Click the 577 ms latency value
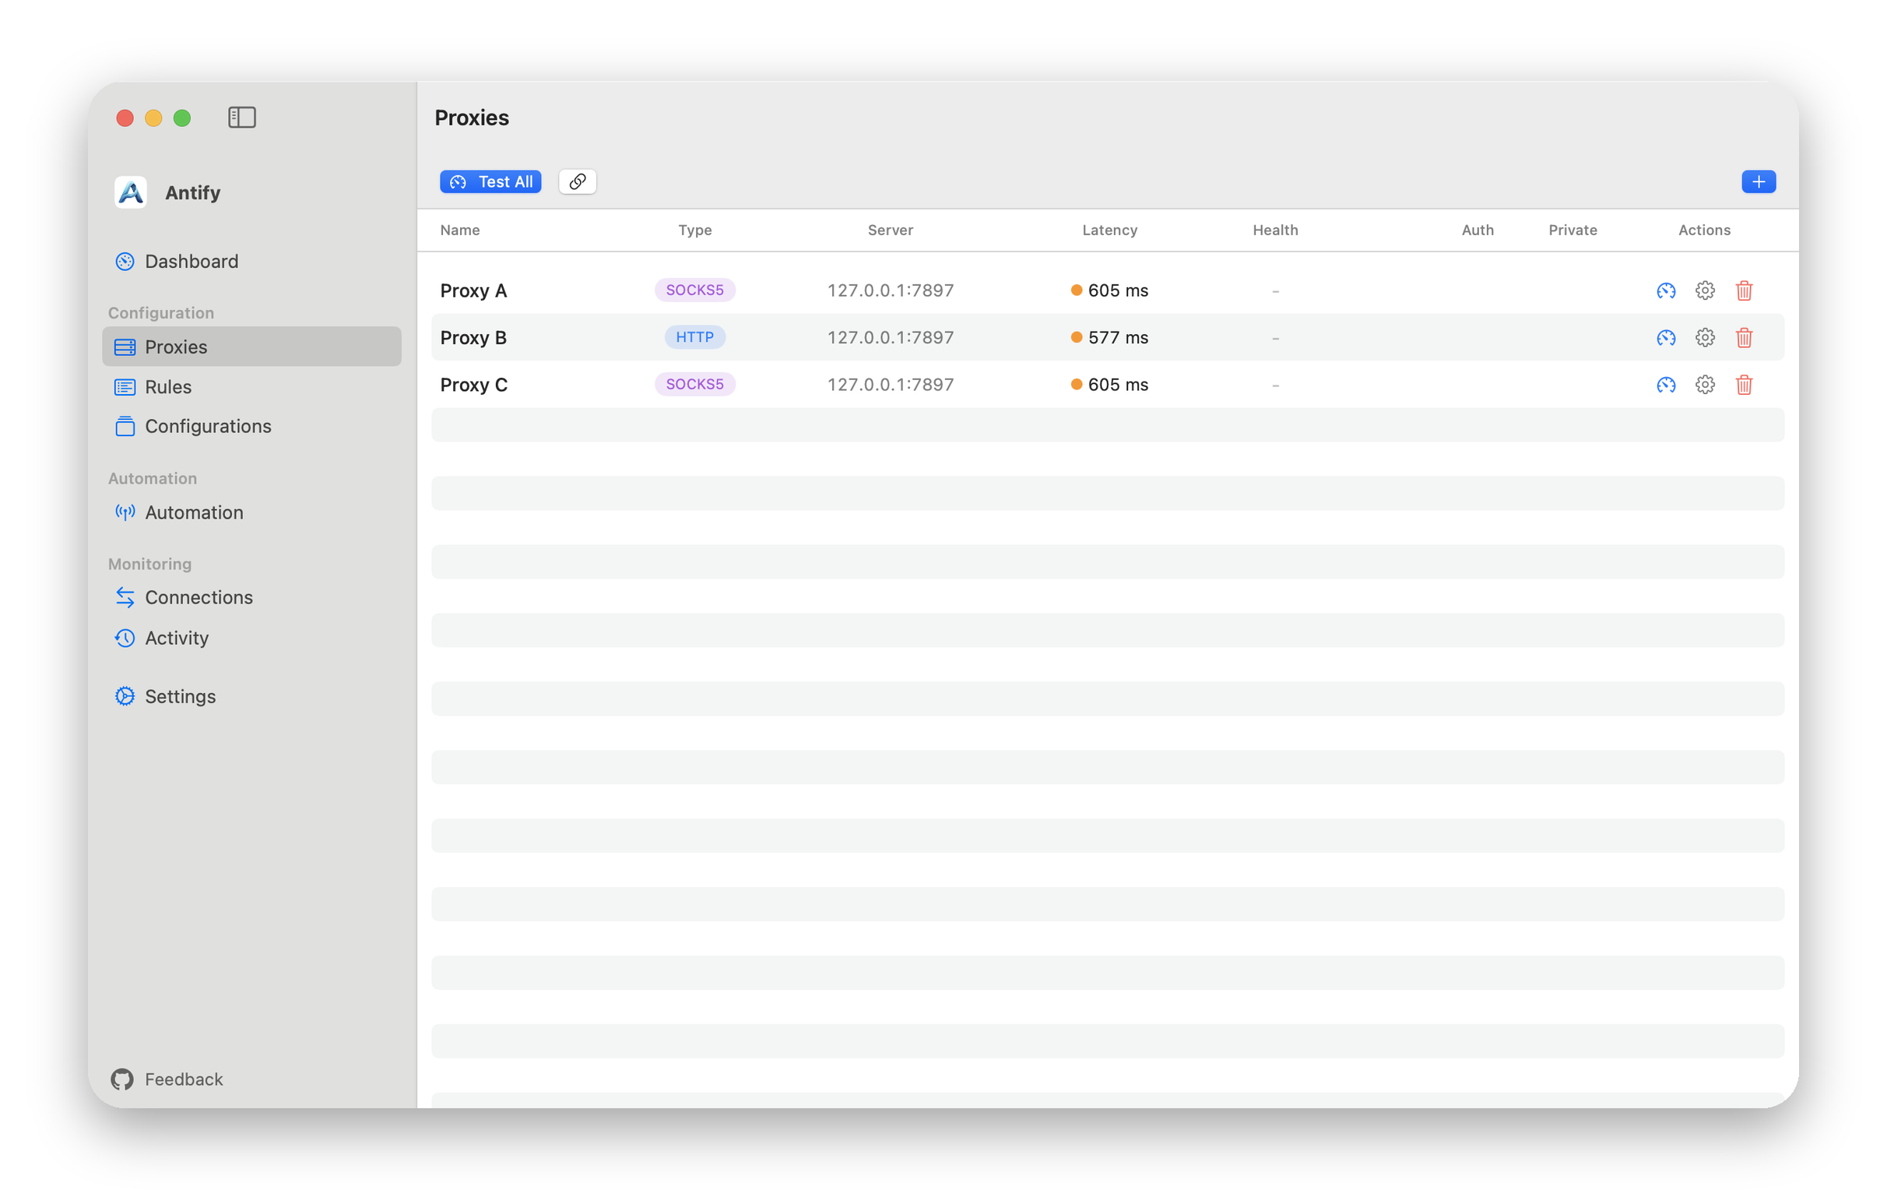This screenshot has width=1887, height=1190. click(x=1117, y=338)
